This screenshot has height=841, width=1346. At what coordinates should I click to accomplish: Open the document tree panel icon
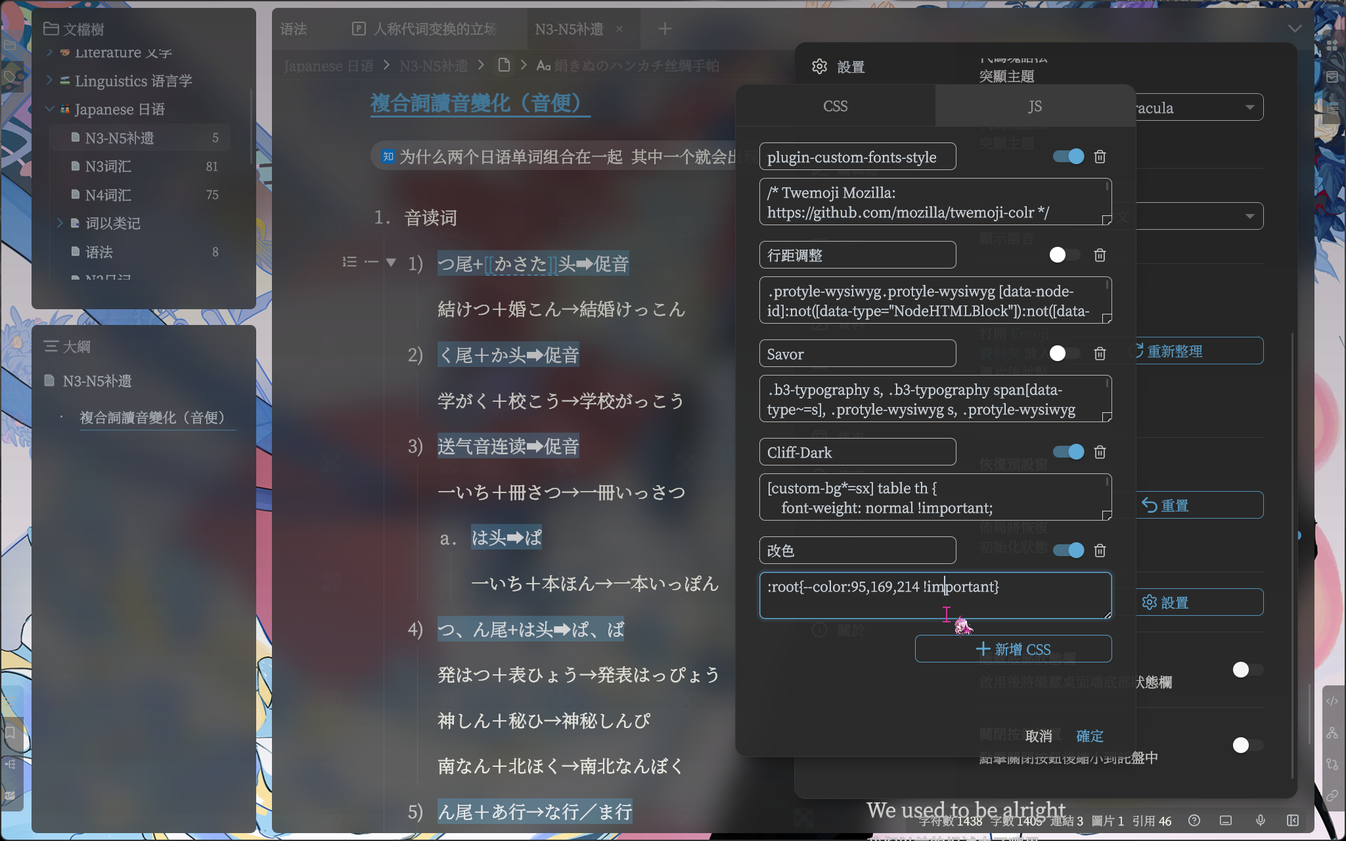50,28
